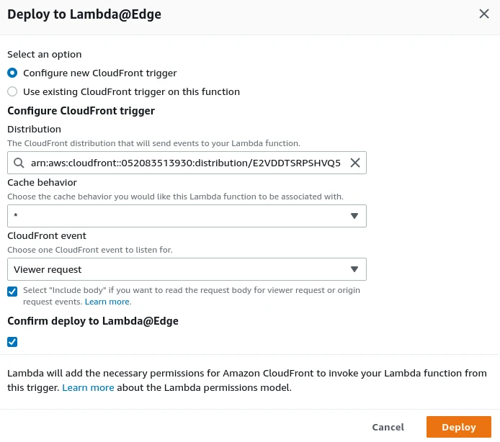Open Learn more link about Include body
Screen dimensions: 500x442
point(107,302)
